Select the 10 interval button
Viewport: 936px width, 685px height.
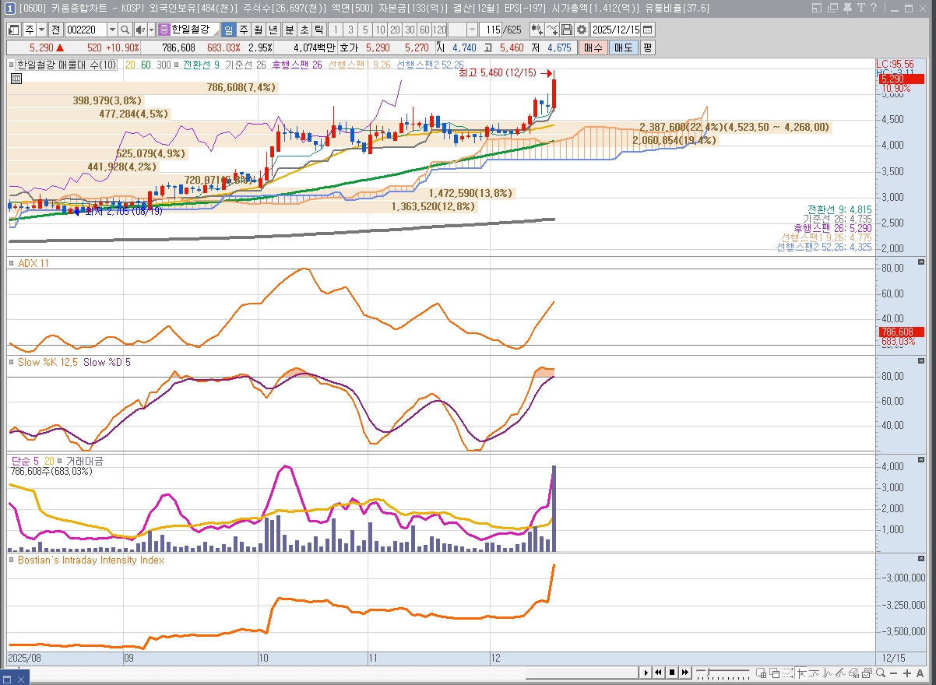[x=380, y=30]
